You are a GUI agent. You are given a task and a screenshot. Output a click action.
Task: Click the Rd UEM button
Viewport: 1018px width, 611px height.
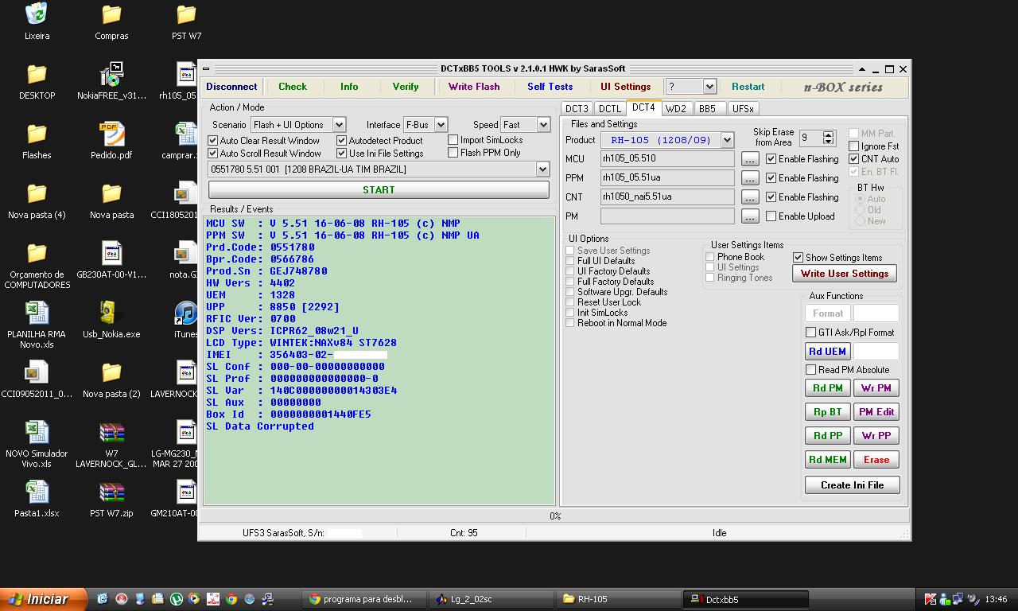click(828, 351)
